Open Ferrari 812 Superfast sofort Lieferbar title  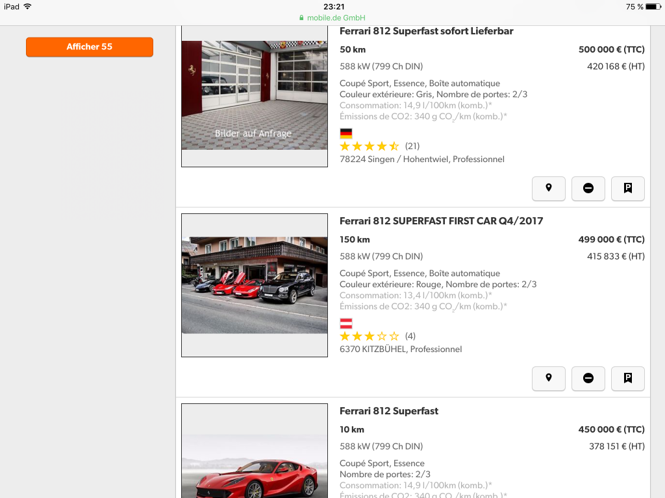click(426, 31)
